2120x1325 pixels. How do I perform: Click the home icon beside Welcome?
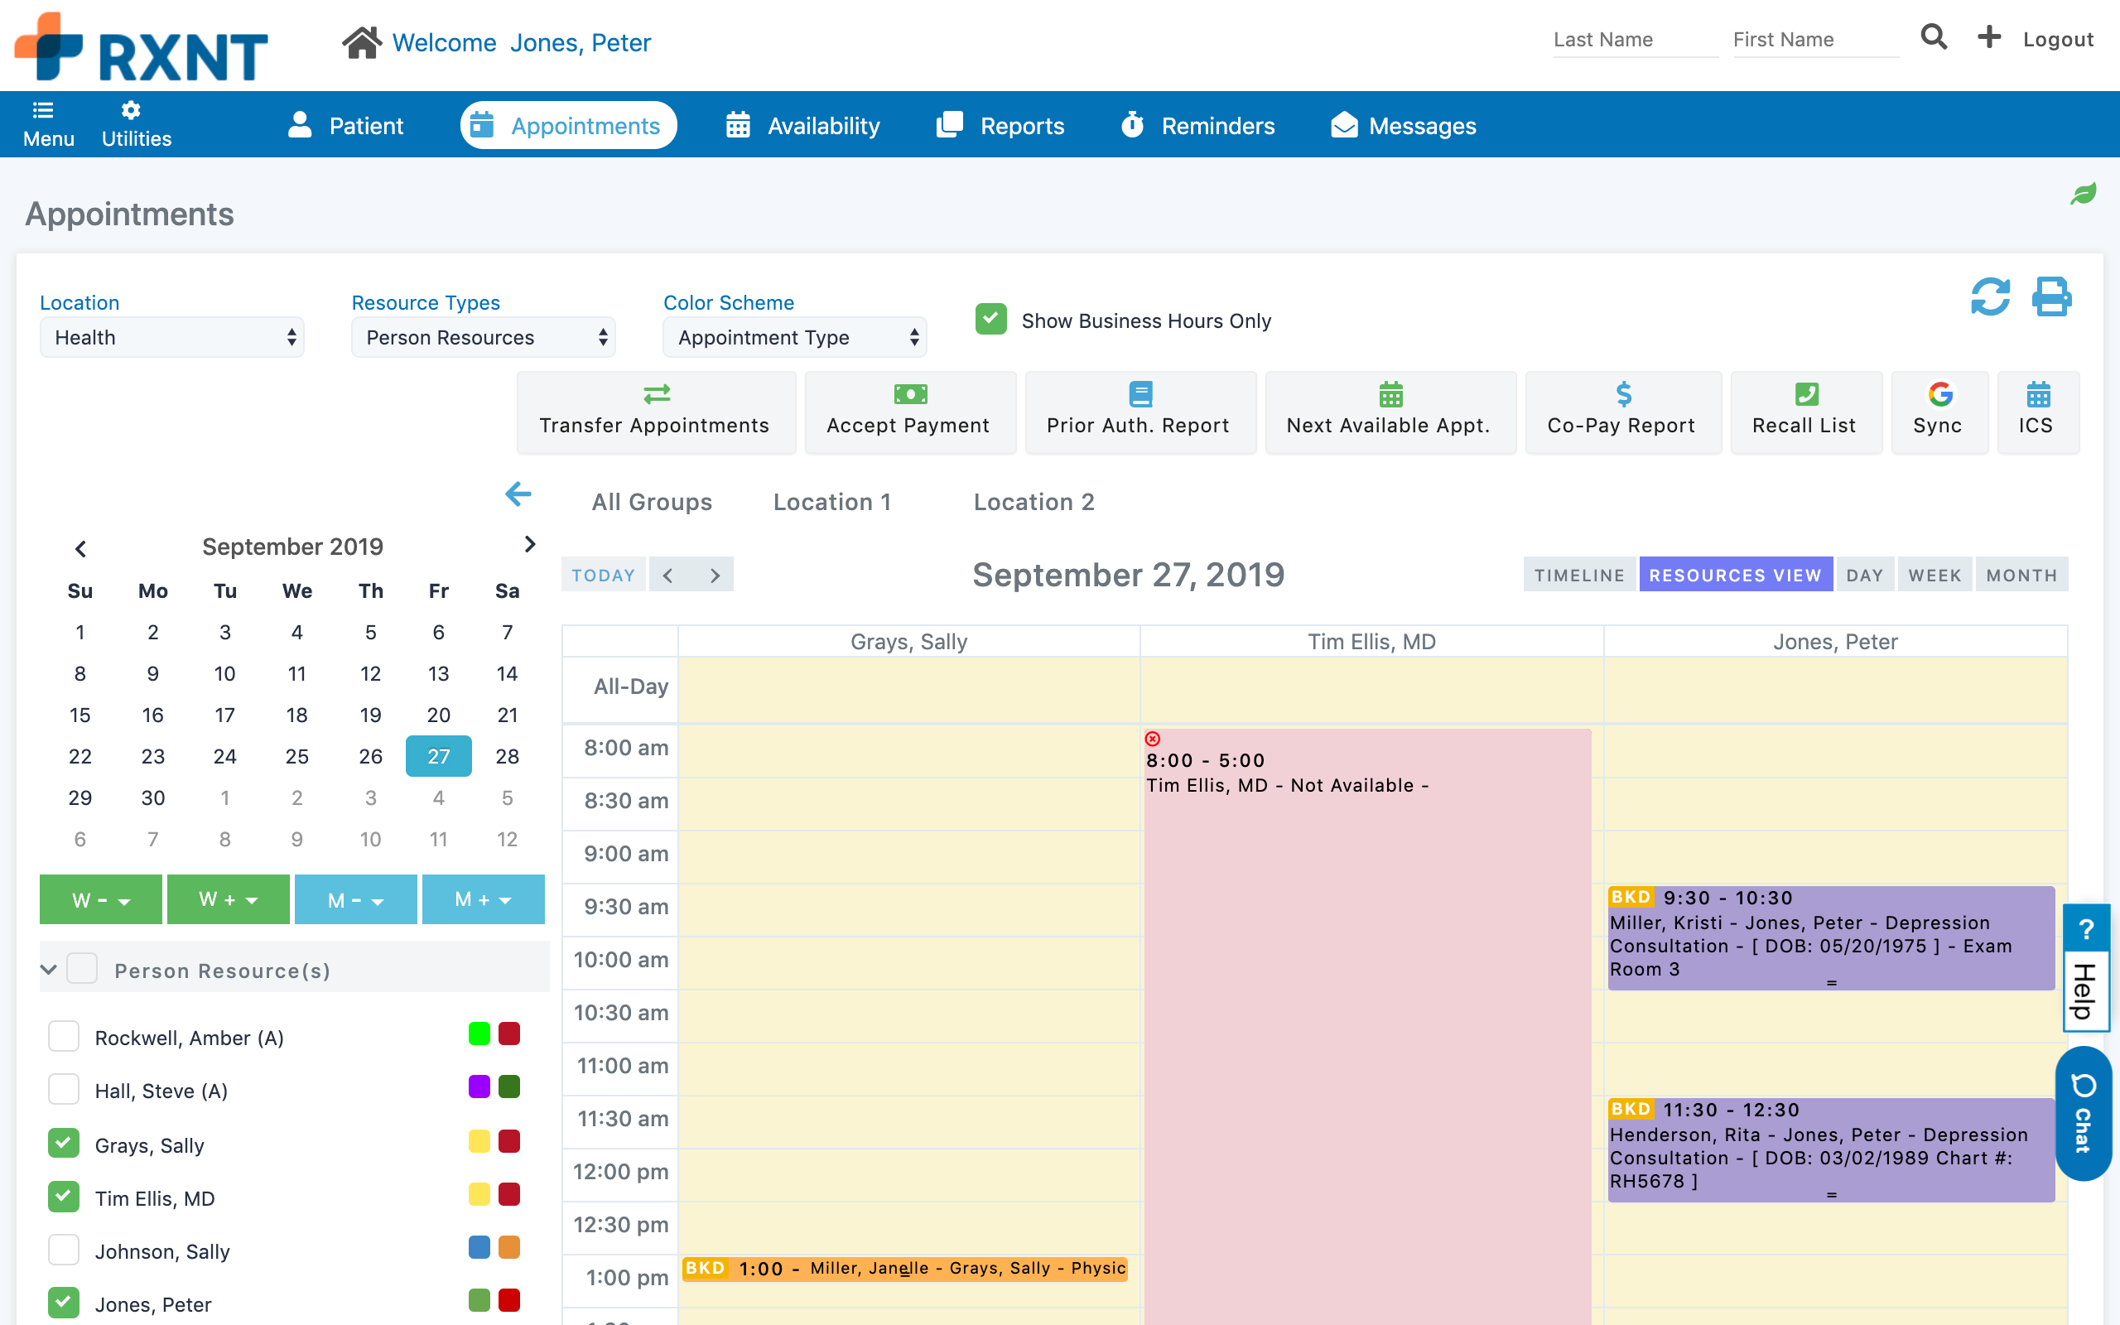pos(361,41)
